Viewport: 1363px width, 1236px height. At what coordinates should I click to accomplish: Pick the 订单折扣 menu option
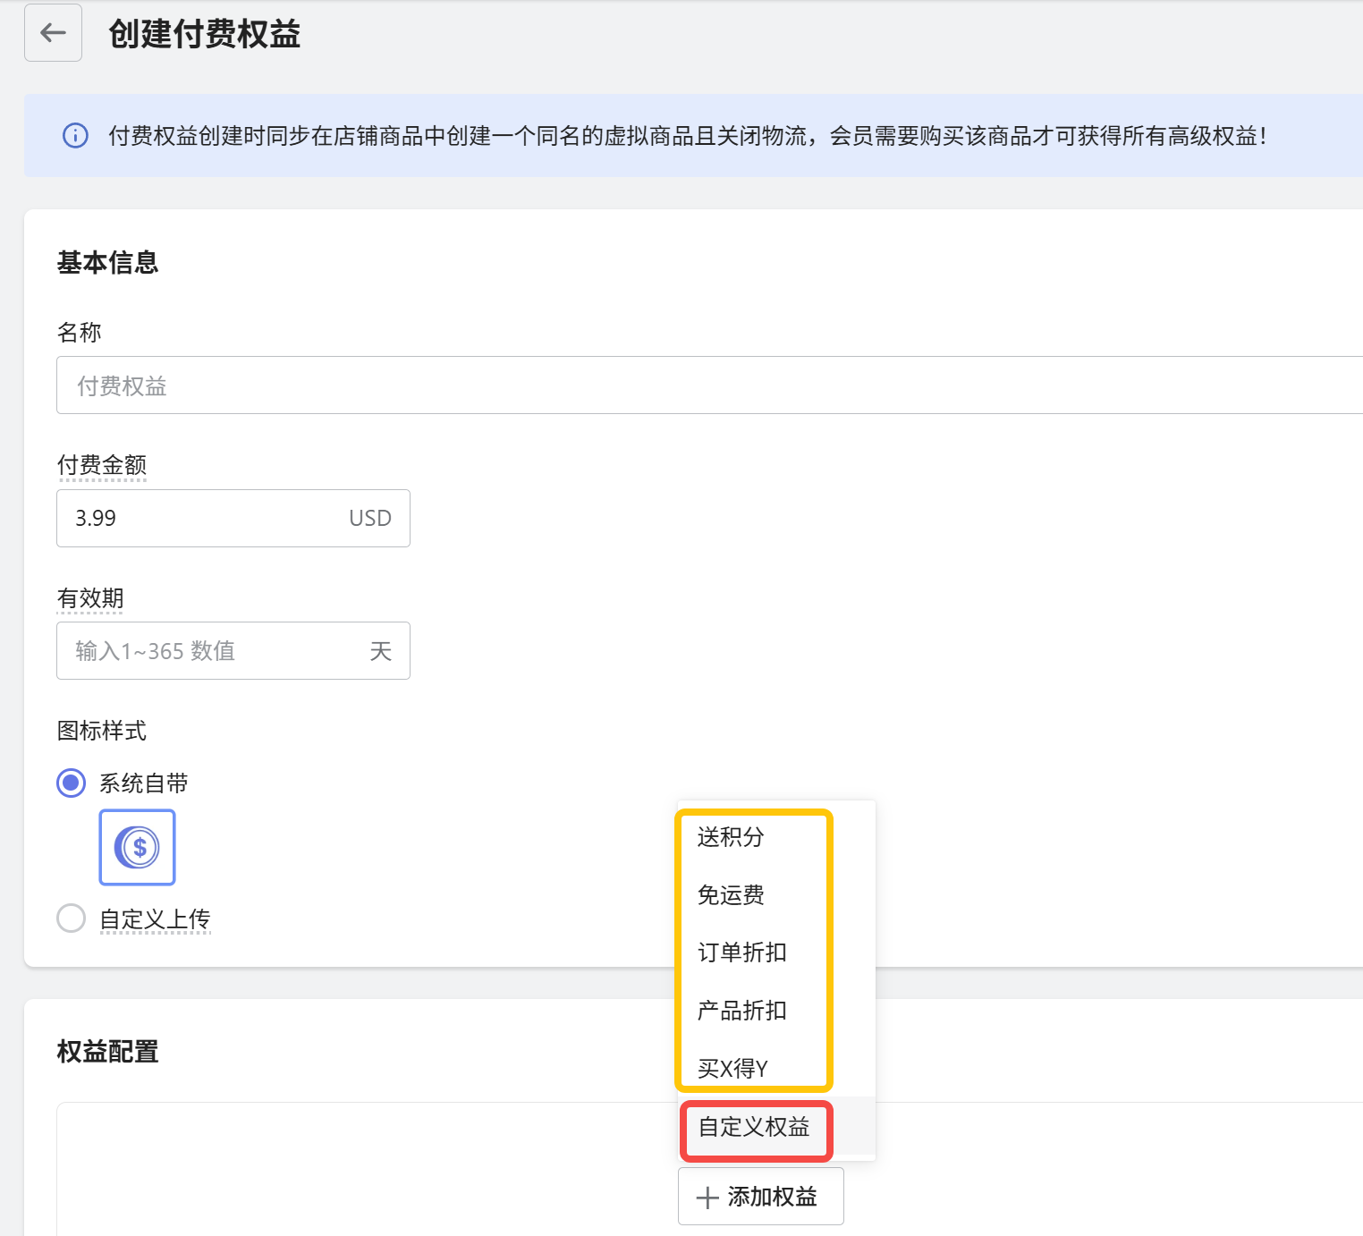[741, 952]
